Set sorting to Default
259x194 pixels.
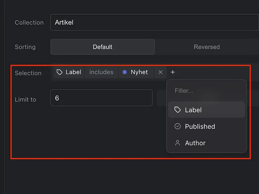click(102, 47)
